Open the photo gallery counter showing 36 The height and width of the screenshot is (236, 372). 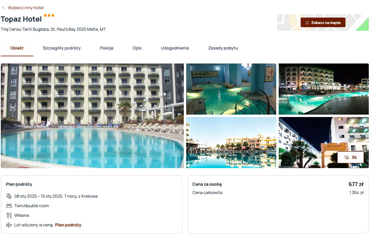tap(350, 157)
